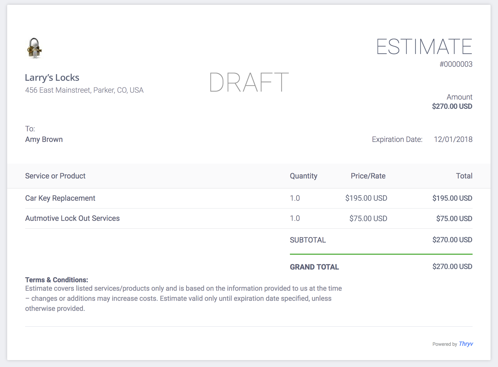
Task: Click the 'Quantity' column header
Action: click(304, 176)
